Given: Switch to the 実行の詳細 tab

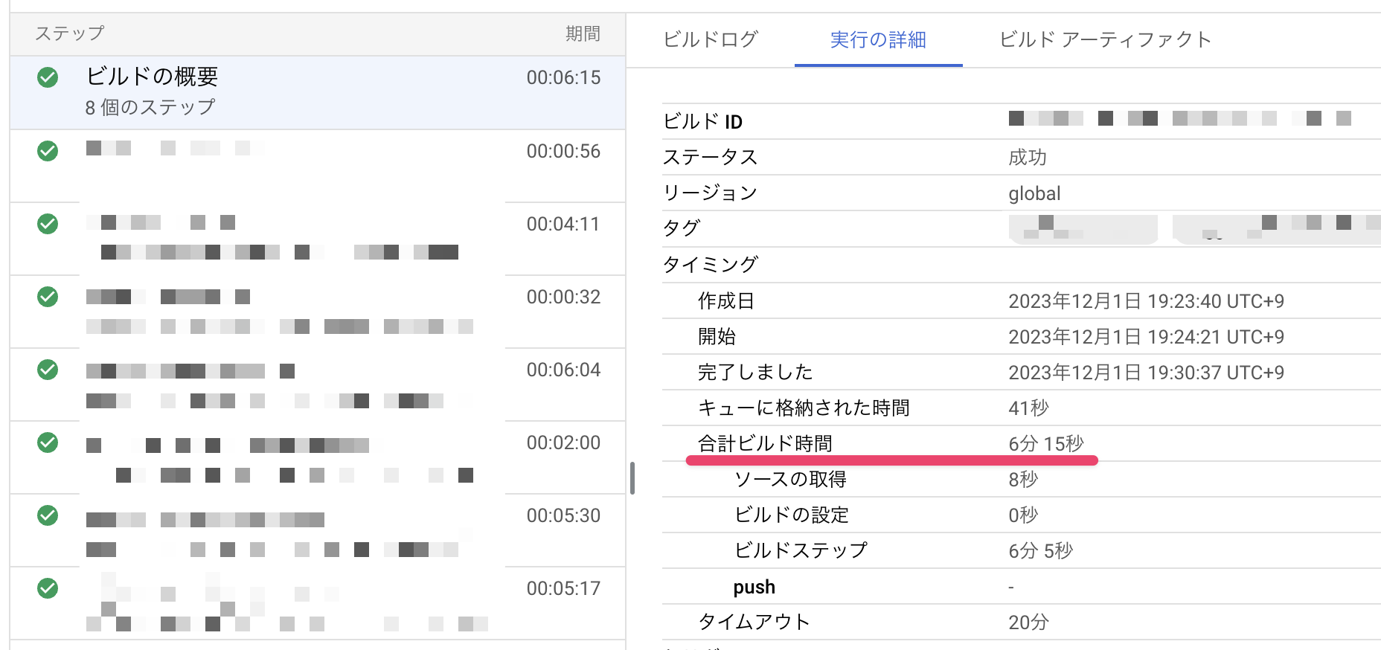Looking at the screenshot, I should (x=878, y=39).
